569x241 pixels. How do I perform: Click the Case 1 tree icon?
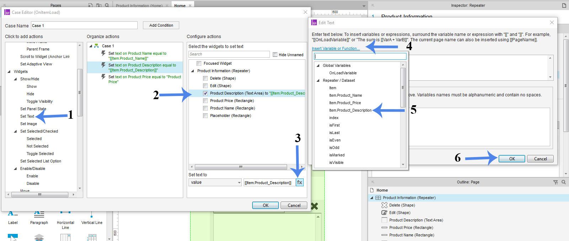coord(96,46)
